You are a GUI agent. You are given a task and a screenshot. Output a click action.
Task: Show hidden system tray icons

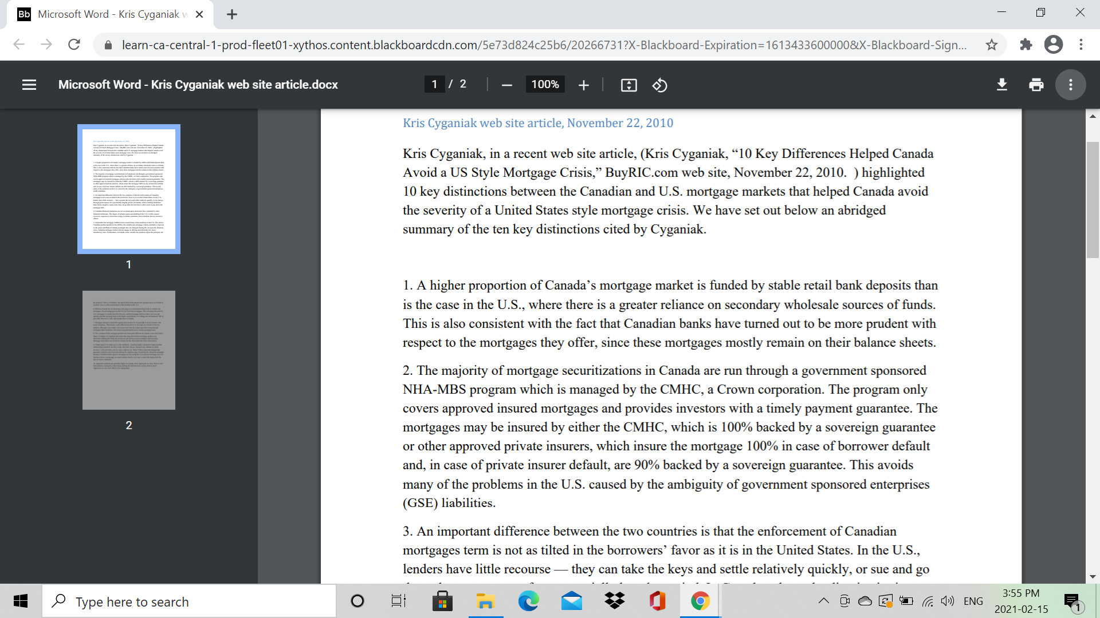pyautogui.click(x=823, y=601)
